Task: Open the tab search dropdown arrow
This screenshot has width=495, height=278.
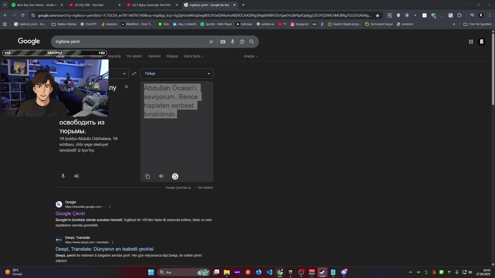Action: (5, 5)
